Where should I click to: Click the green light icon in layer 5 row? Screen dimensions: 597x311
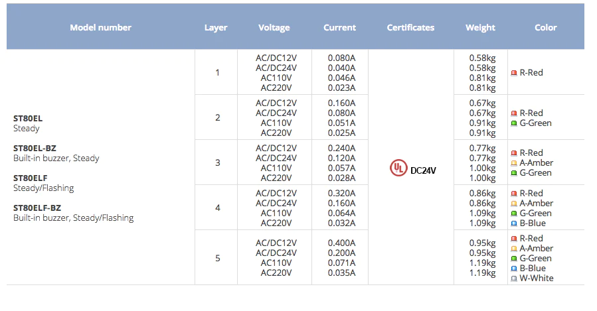(x=513, y=259)
